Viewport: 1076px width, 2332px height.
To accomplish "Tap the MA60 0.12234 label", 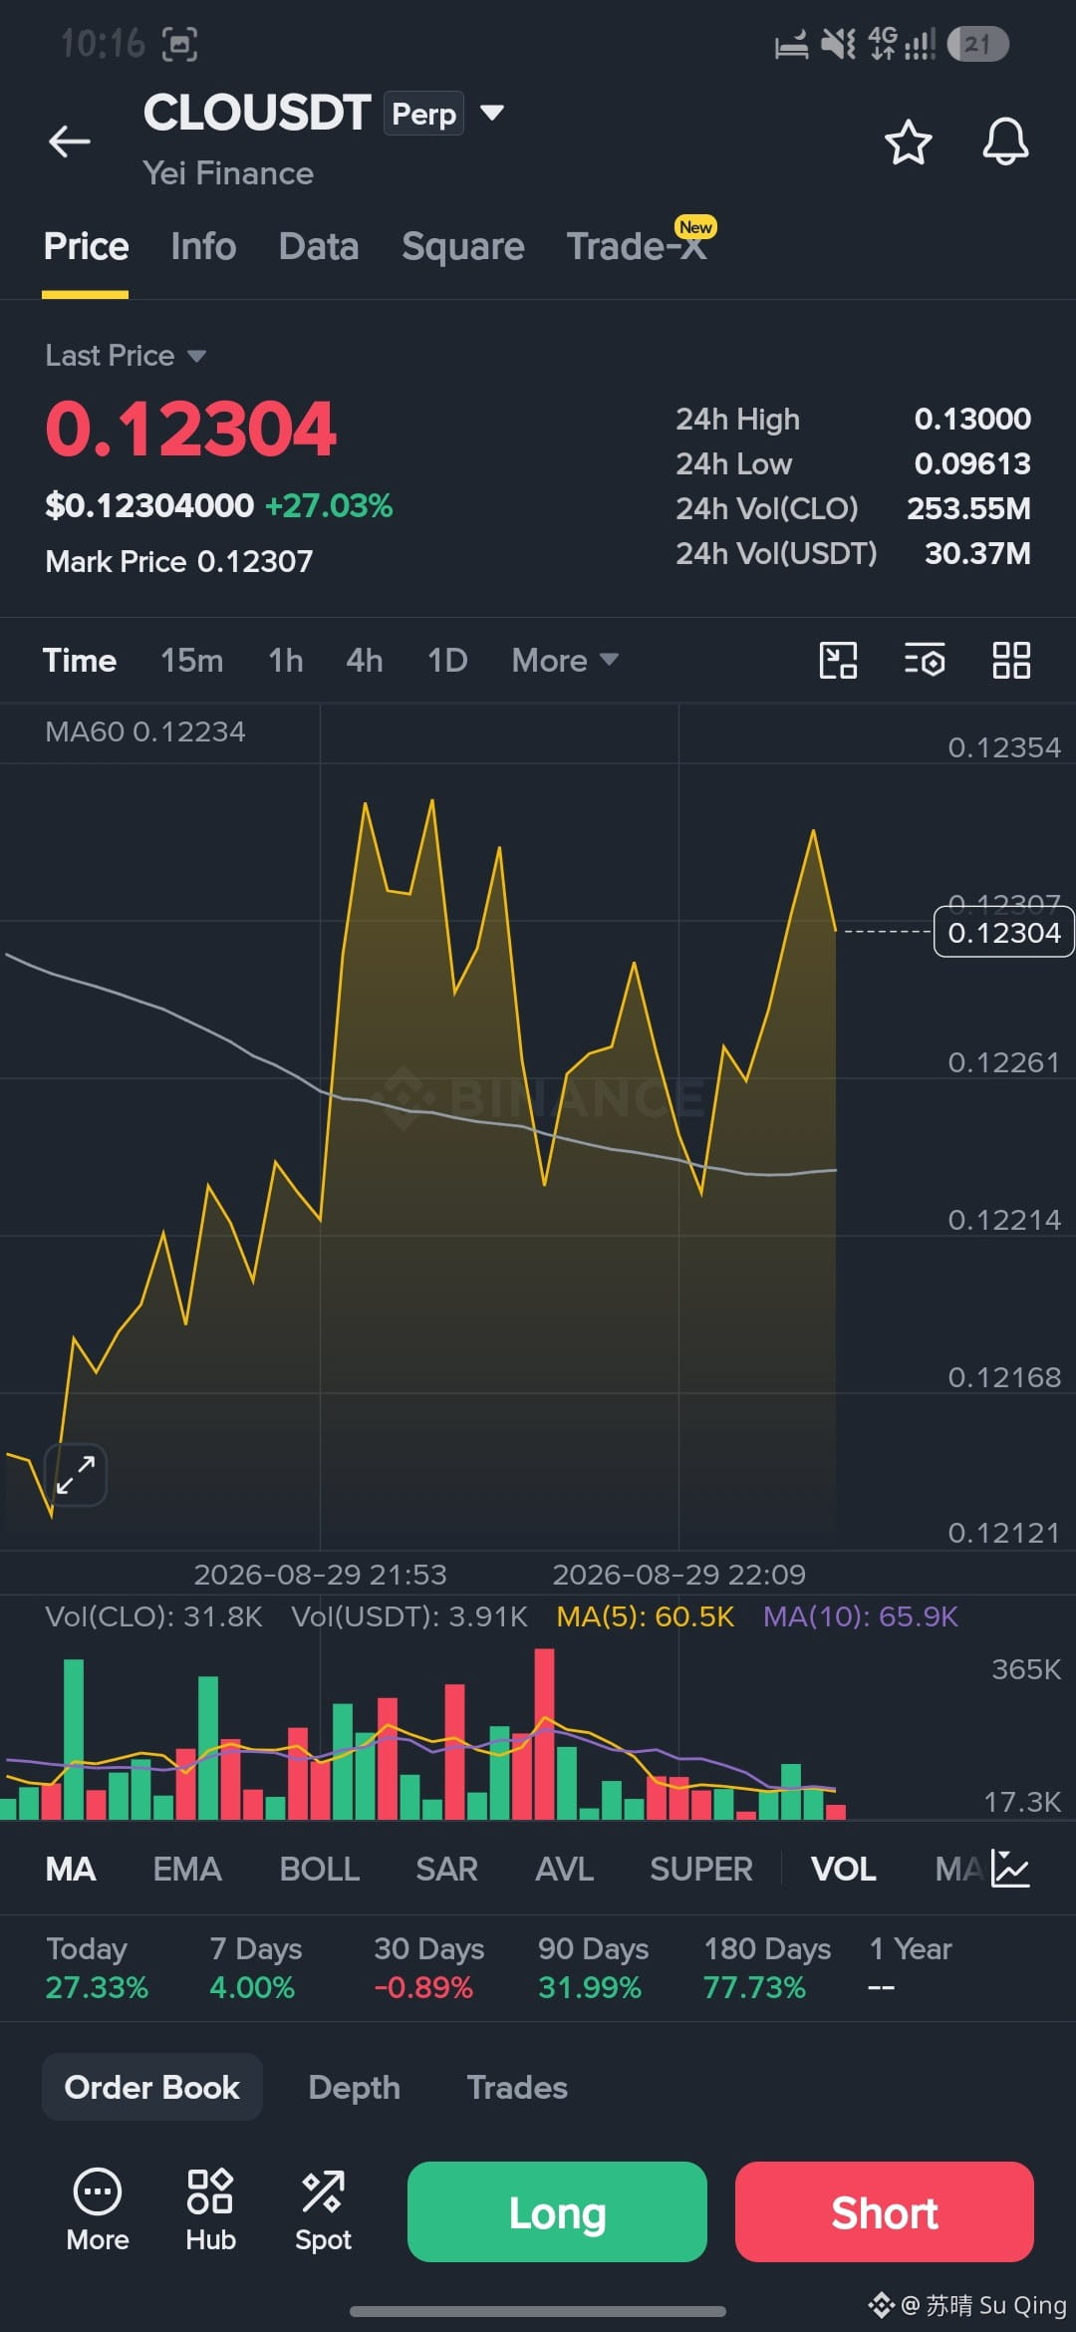I will pyautogui.click(x=145, y=731).
